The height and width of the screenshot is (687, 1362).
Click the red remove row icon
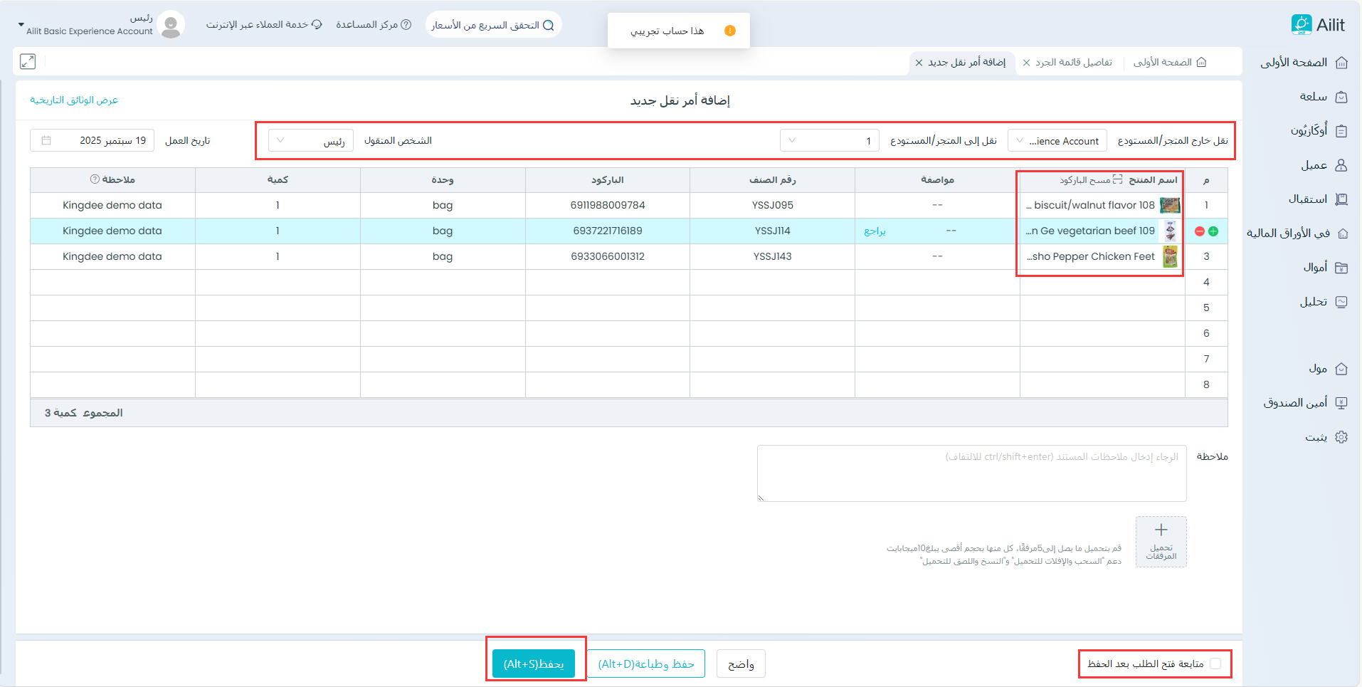point(1200,231)
